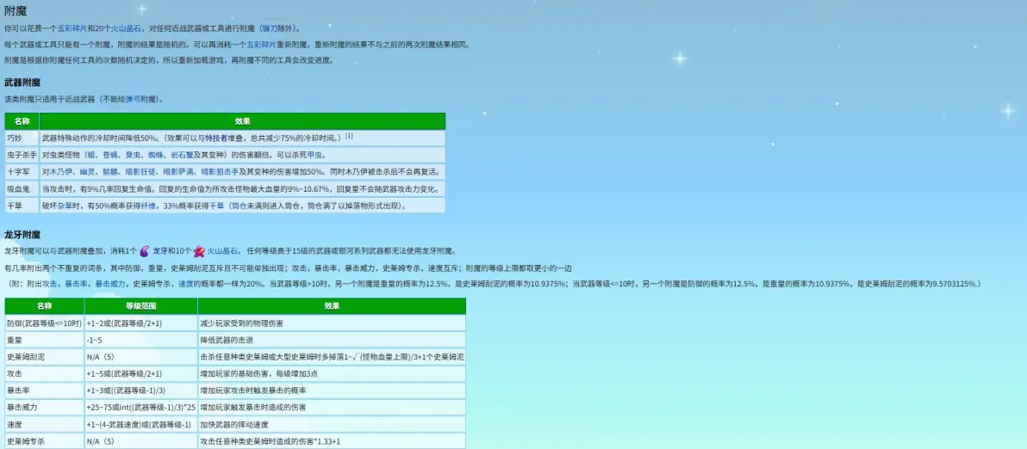The image size is (1027, 449).
Task: Open the first 筒仓 link in parentheses
Action: (x=238, y=206)
